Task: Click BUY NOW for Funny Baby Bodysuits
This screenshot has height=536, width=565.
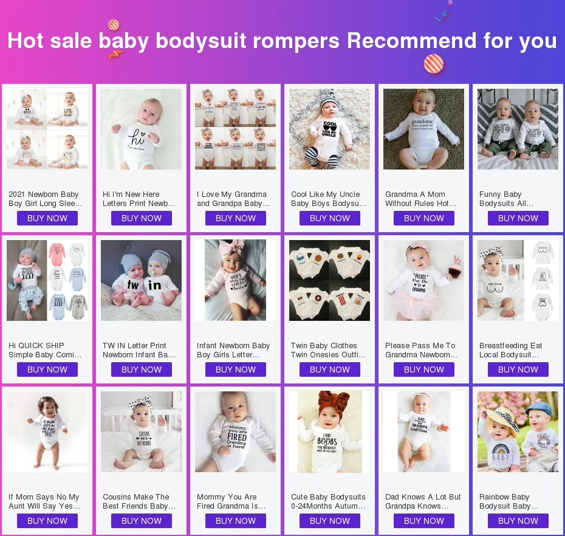Action: tap(518, 218)
